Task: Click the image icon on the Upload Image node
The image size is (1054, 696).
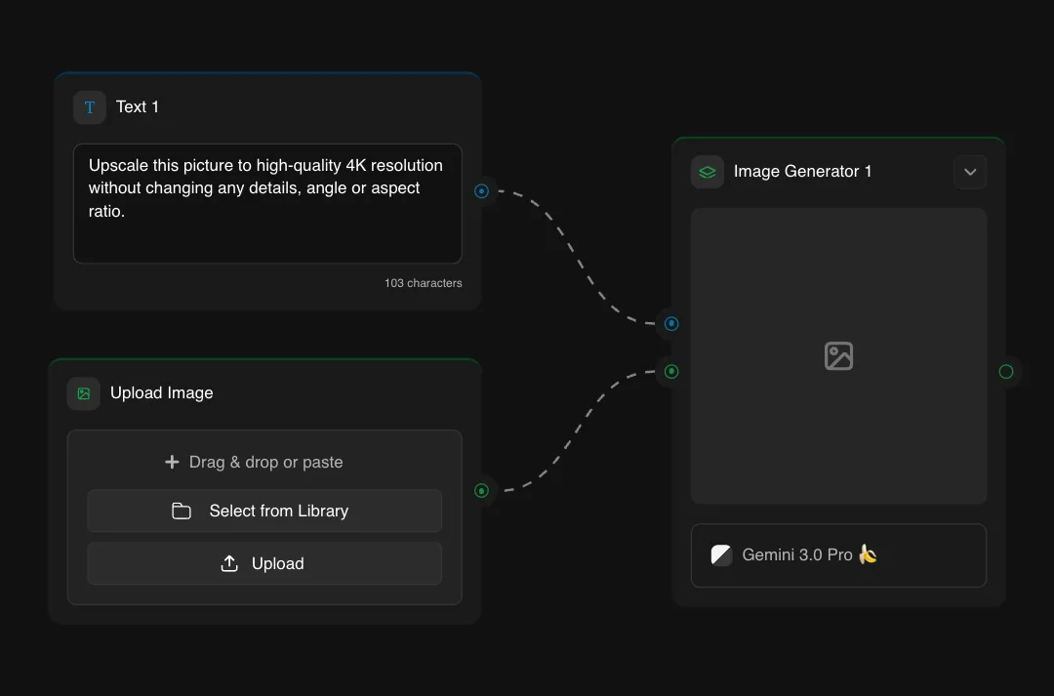Action: (x=83, y=393)
